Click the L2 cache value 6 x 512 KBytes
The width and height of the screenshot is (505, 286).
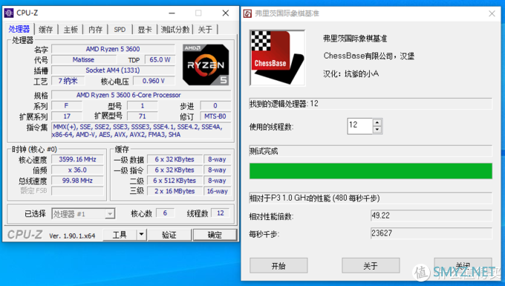pyautogui.click(x=175, y=181)
